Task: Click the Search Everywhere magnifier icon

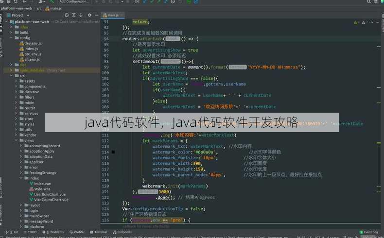Action: tap(368, 1)
